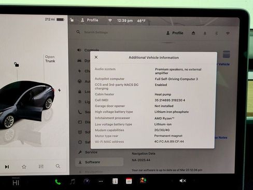Tap the HomeLink house icon
253x190 pixels.
(193, 33)
